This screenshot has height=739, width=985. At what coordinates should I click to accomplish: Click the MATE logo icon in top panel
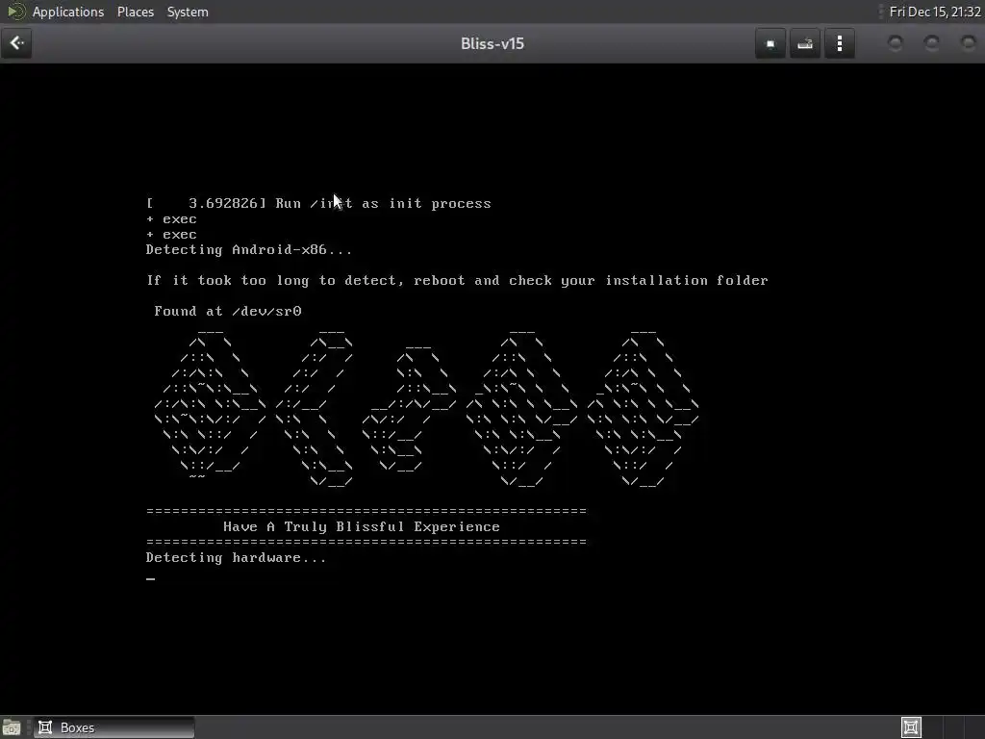(15, 12)
